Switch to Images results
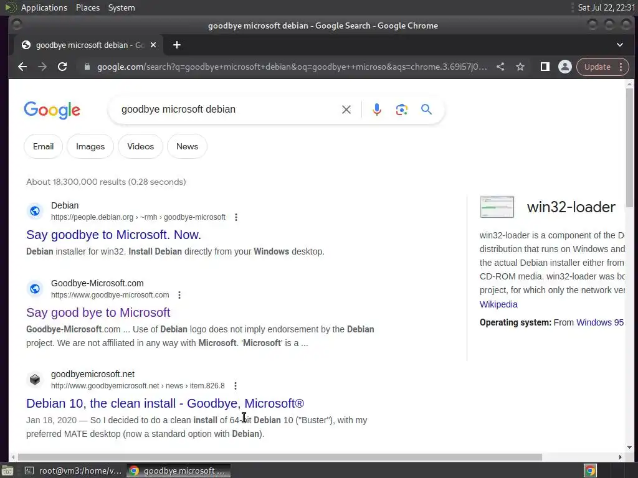The height and width of the screenshot is (478, 638). (x=90, y=146)
